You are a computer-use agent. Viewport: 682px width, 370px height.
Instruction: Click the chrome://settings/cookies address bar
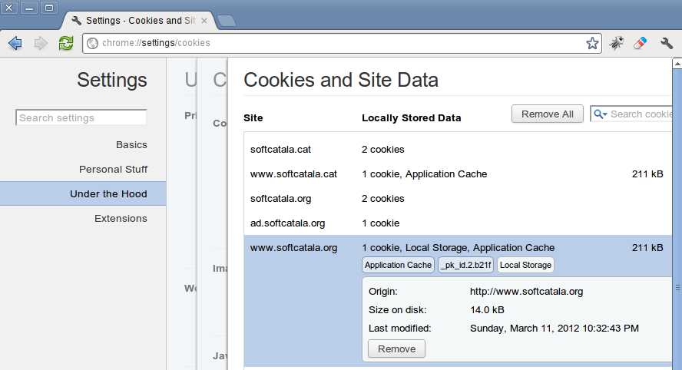point(342,43)
